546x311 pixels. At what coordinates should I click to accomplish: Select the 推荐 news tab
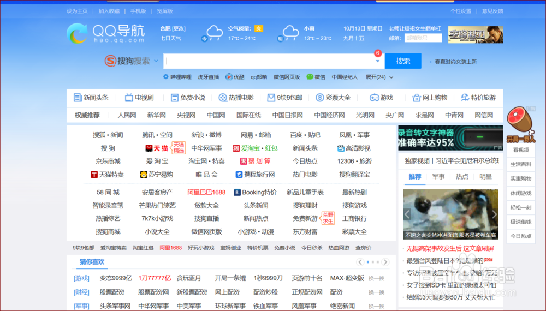point(415,177)
